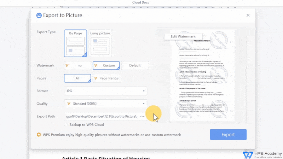Select All pages option
The height and width of the screenshot is (159, 283).
[77, 78]
